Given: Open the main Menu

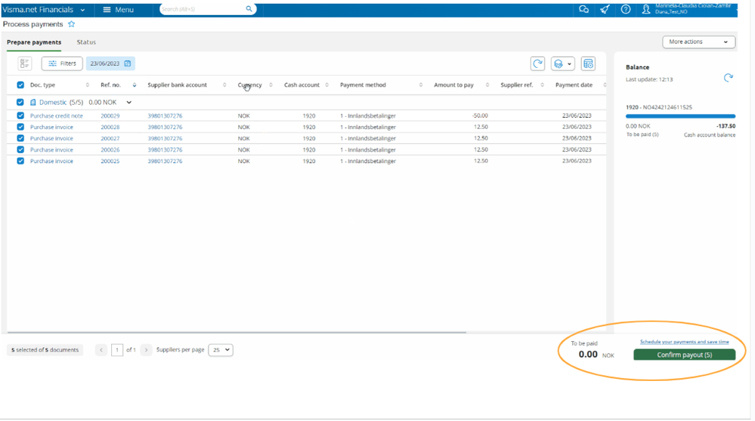Looking at the screenshot, I should [119, 10].
